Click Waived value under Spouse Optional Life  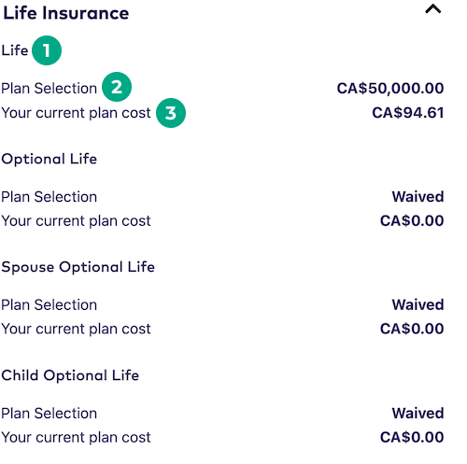pyautogui.click(x=417, y=304)
